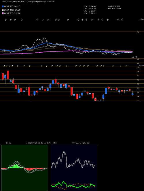Click the thick blue EMA line peak
The width and height of the screenshot is (144, 191).
pyautogui.click(x=46, y=43)
